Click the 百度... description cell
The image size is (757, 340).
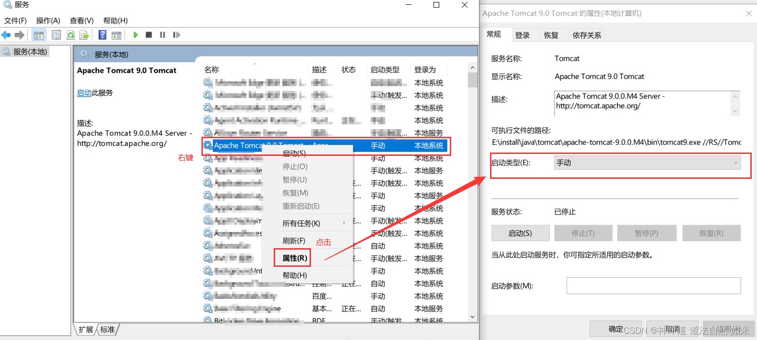322,296
